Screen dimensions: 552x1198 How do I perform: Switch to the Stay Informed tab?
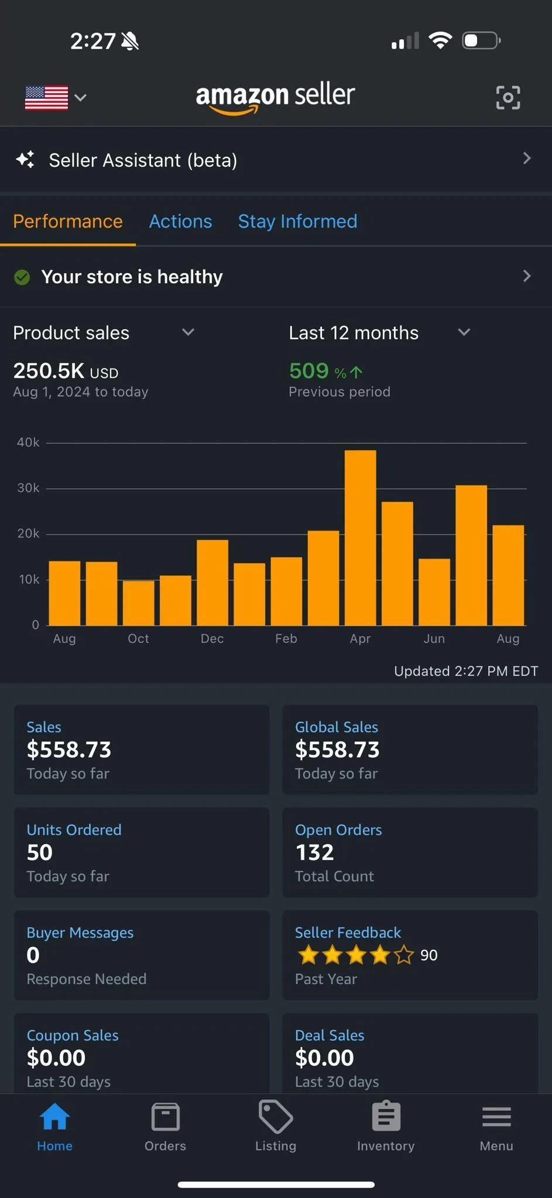297,221
